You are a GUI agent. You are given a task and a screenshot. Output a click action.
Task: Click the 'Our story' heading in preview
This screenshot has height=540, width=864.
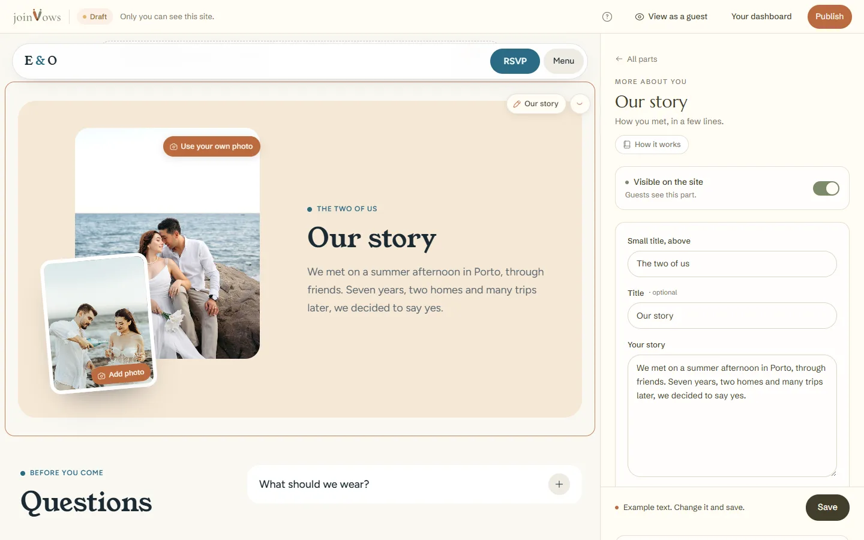(x=372, y=238)
